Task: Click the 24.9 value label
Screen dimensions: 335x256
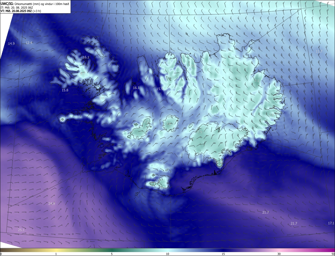Action: click(52, 203)
